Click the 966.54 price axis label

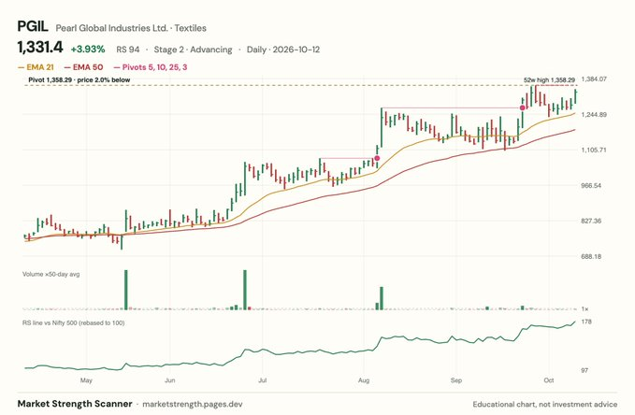click(591, 185)
